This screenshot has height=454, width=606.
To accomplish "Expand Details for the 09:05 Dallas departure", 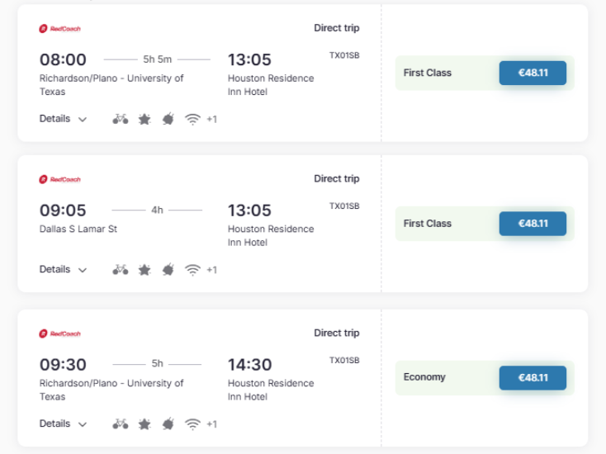I will 63,269.
